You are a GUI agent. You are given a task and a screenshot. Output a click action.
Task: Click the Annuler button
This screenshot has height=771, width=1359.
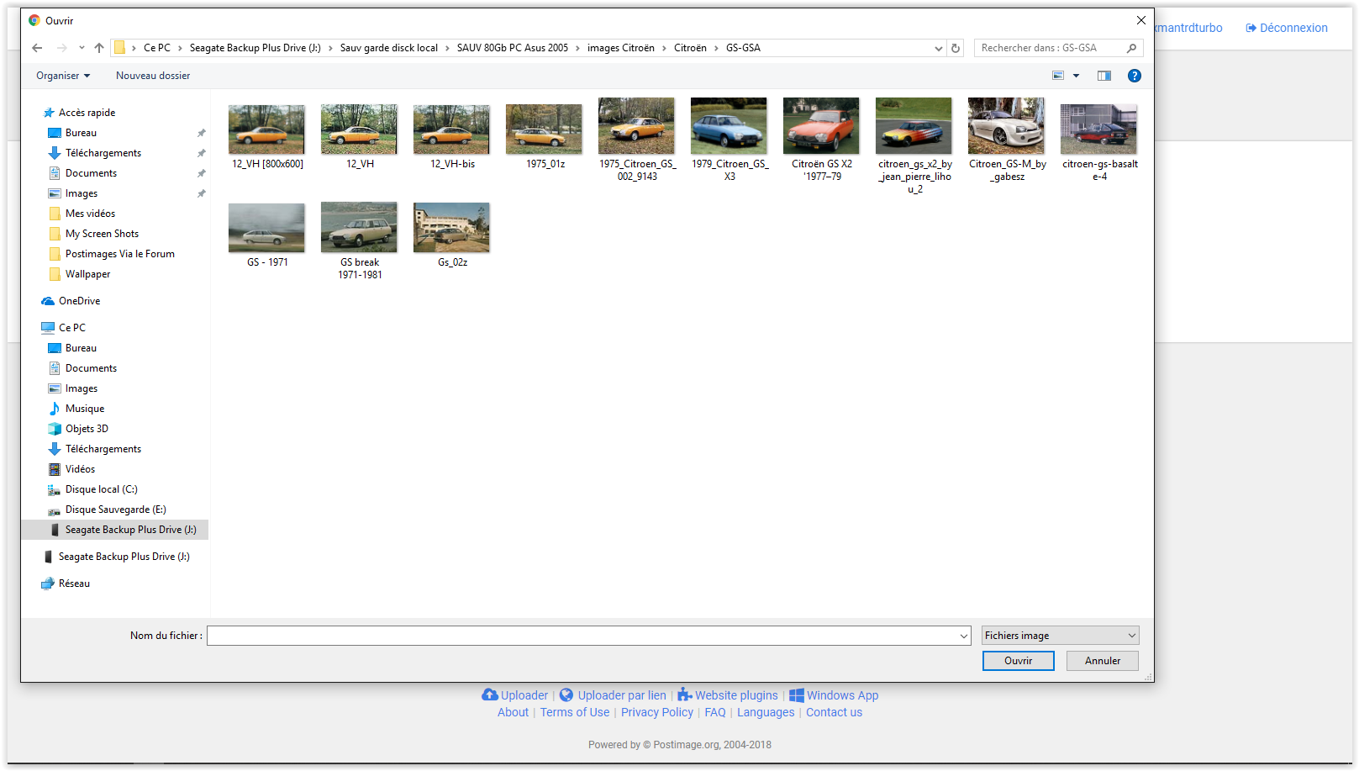(x=1102, y=661)
